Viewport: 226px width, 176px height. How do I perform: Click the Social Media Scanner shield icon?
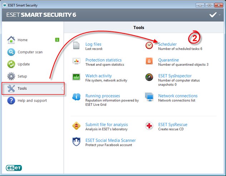click(x=76, y=142)
